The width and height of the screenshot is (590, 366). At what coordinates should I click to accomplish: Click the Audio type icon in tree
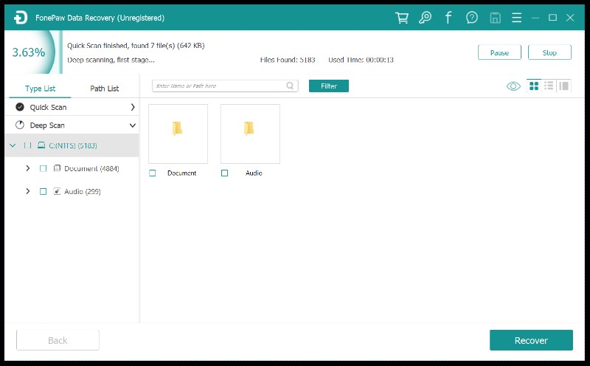tap(57, 191)
